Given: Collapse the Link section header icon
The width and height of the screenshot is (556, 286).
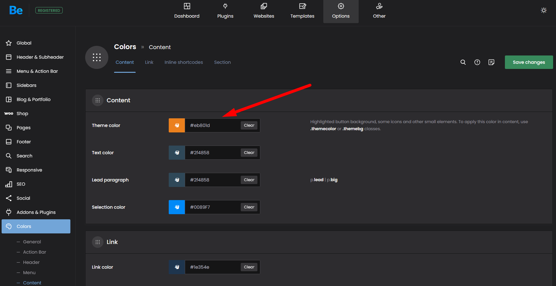Looking at the screenshot, I should click(98, 242).
